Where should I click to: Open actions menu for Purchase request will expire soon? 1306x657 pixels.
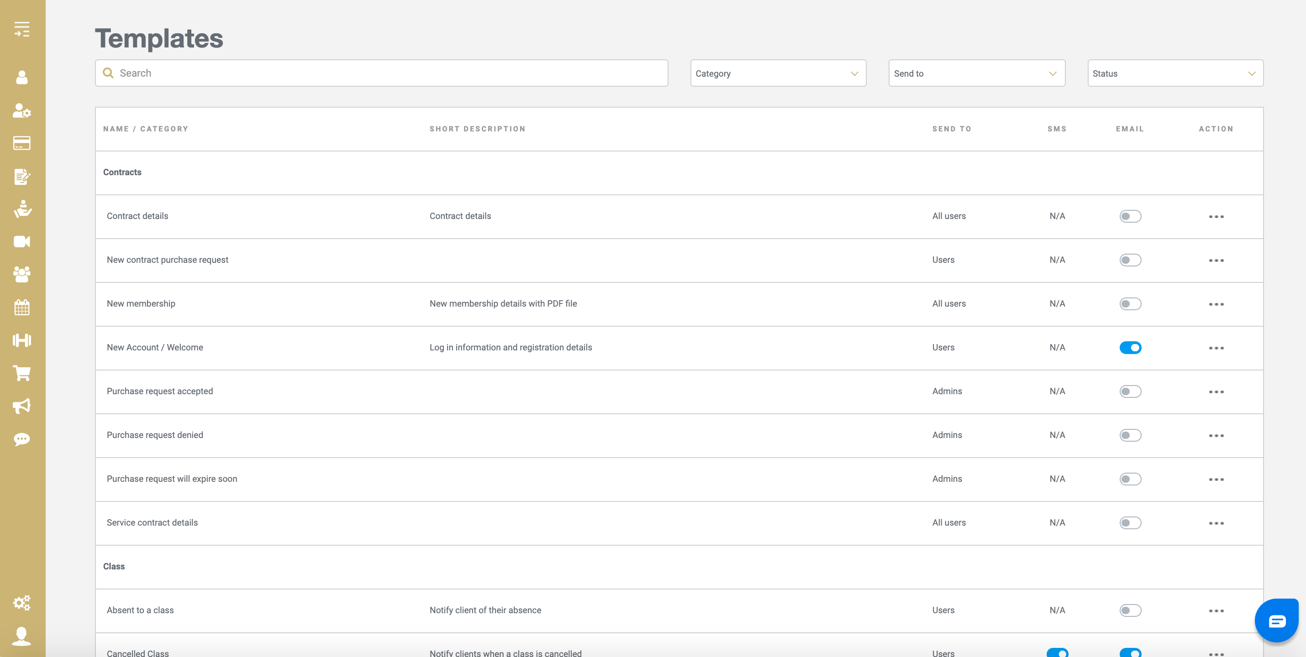pos(1216,480)
